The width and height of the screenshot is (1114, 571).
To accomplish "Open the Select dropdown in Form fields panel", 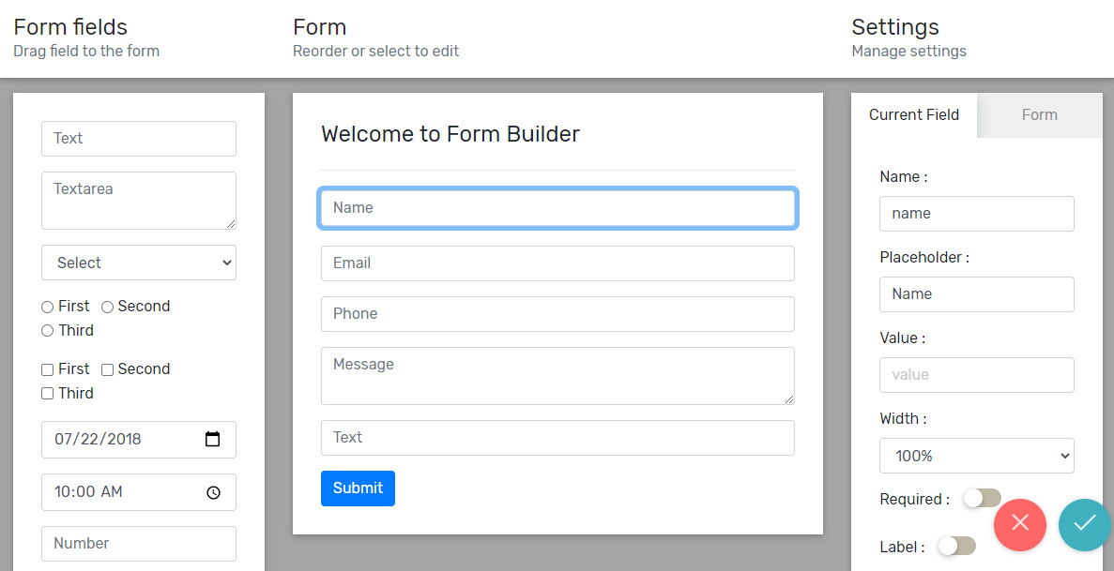I will (138, 263).
